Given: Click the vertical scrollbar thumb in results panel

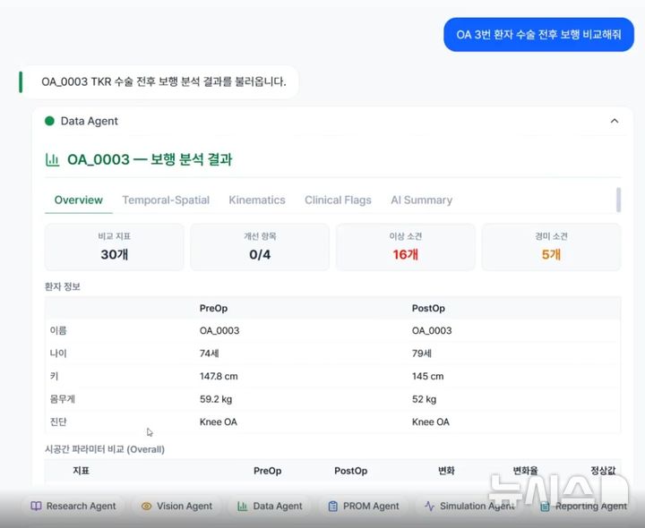Looking at the screenshot, I should [618, 200].
